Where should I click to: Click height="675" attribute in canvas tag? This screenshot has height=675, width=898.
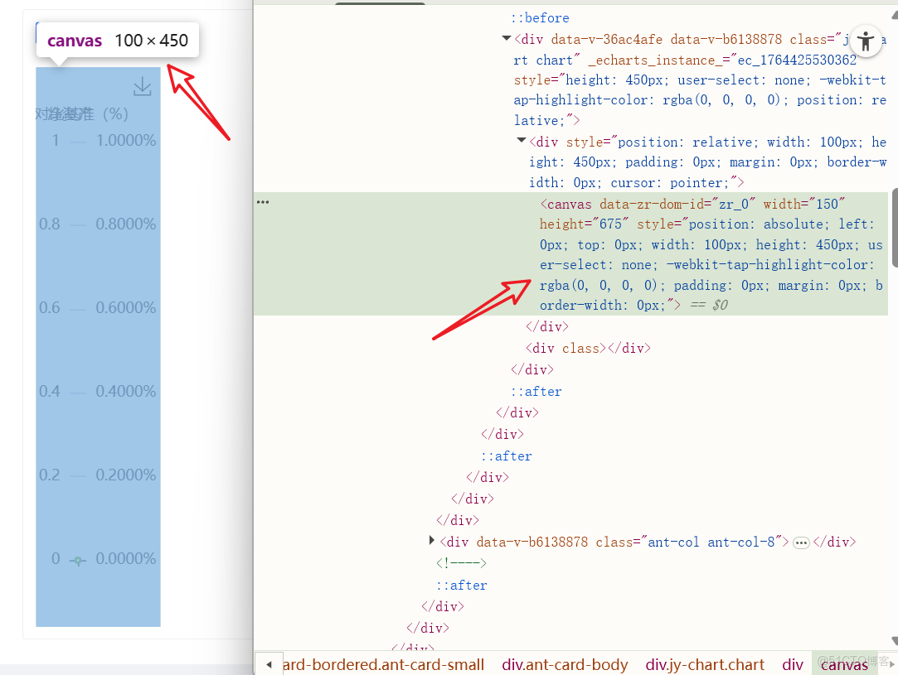(584, 224)
